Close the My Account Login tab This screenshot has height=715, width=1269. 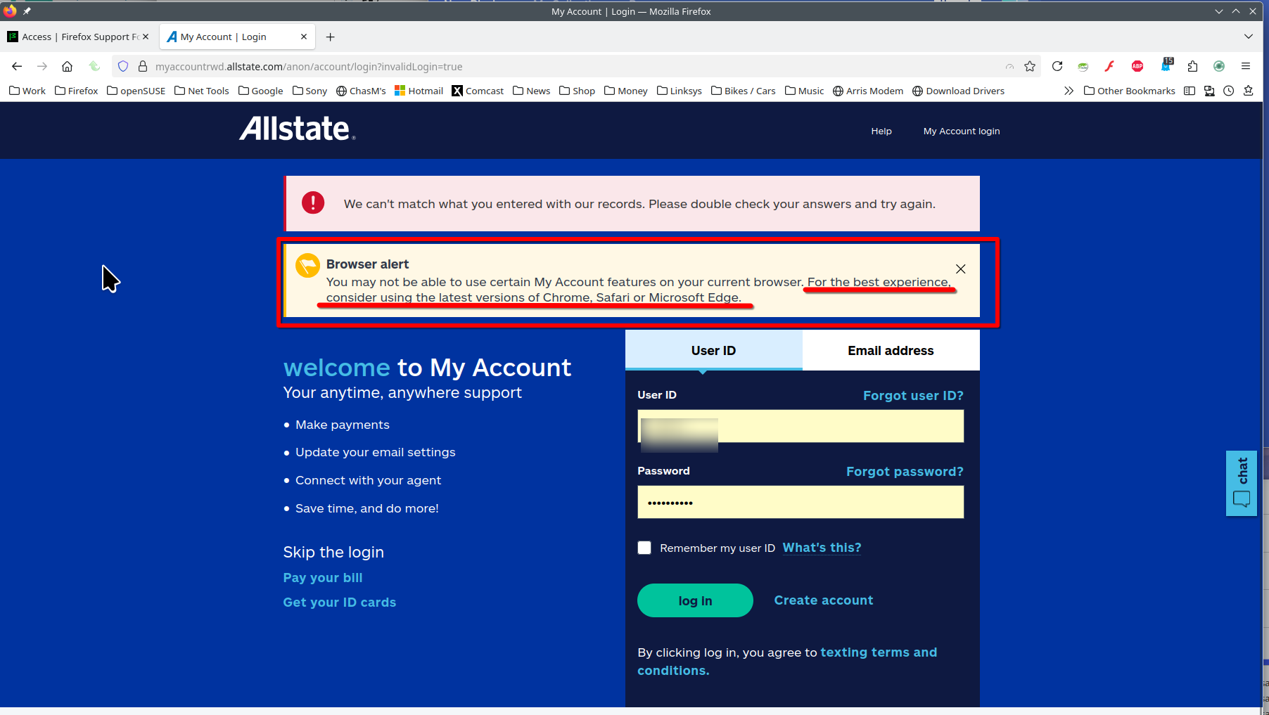304,37
